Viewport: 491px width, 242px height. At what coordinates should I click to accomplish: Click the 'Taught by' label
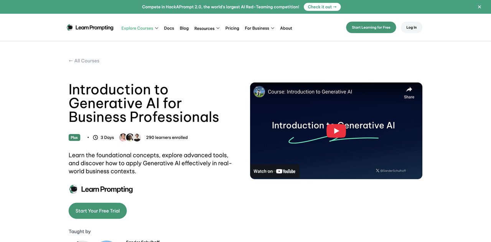tap(80, 231)
